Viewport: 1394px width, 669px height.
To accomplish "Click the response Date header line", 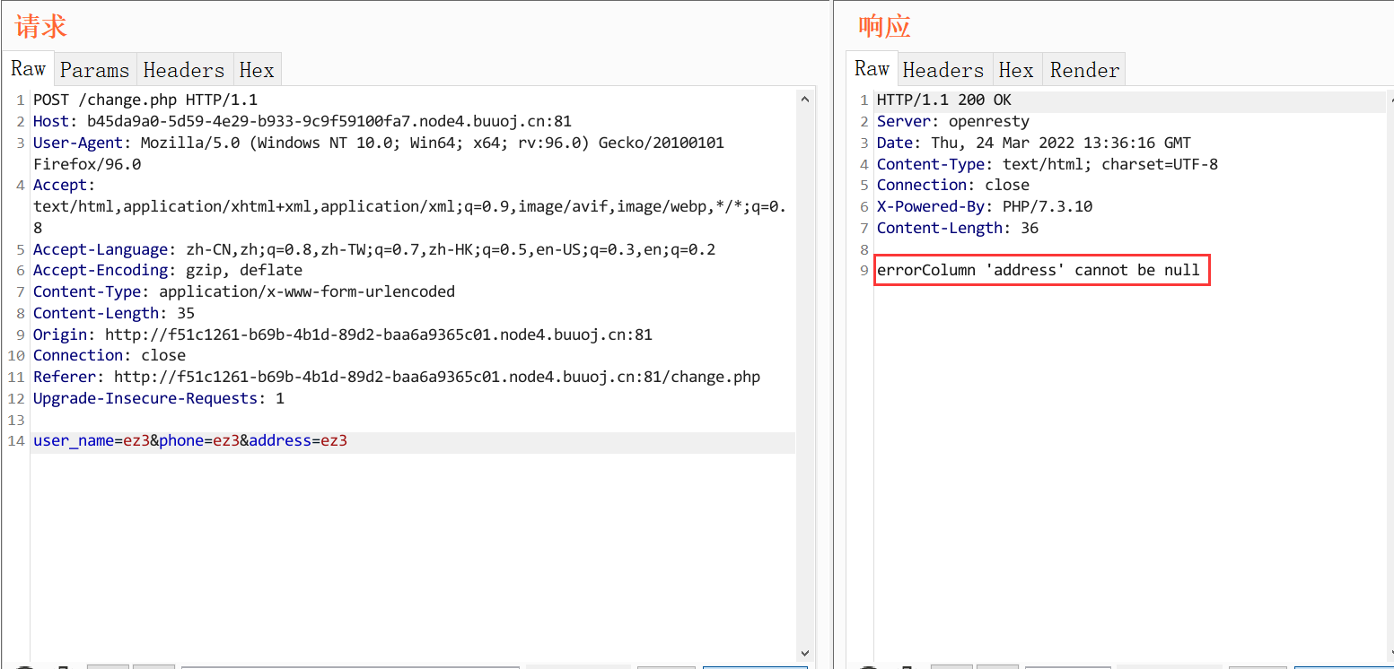I will 1034,143.
